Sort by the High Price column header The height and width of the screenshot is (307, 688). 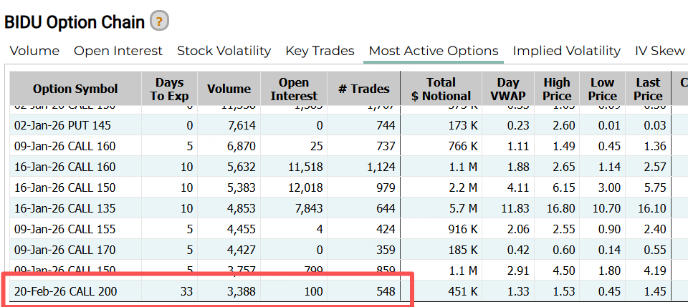(x=557, y=89)
